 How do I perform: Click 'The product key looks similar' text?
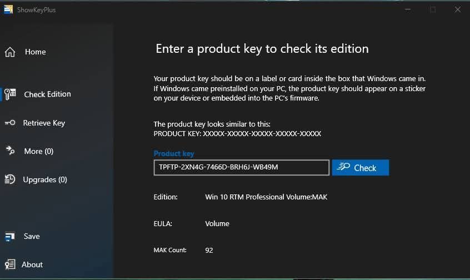[212, 124]
